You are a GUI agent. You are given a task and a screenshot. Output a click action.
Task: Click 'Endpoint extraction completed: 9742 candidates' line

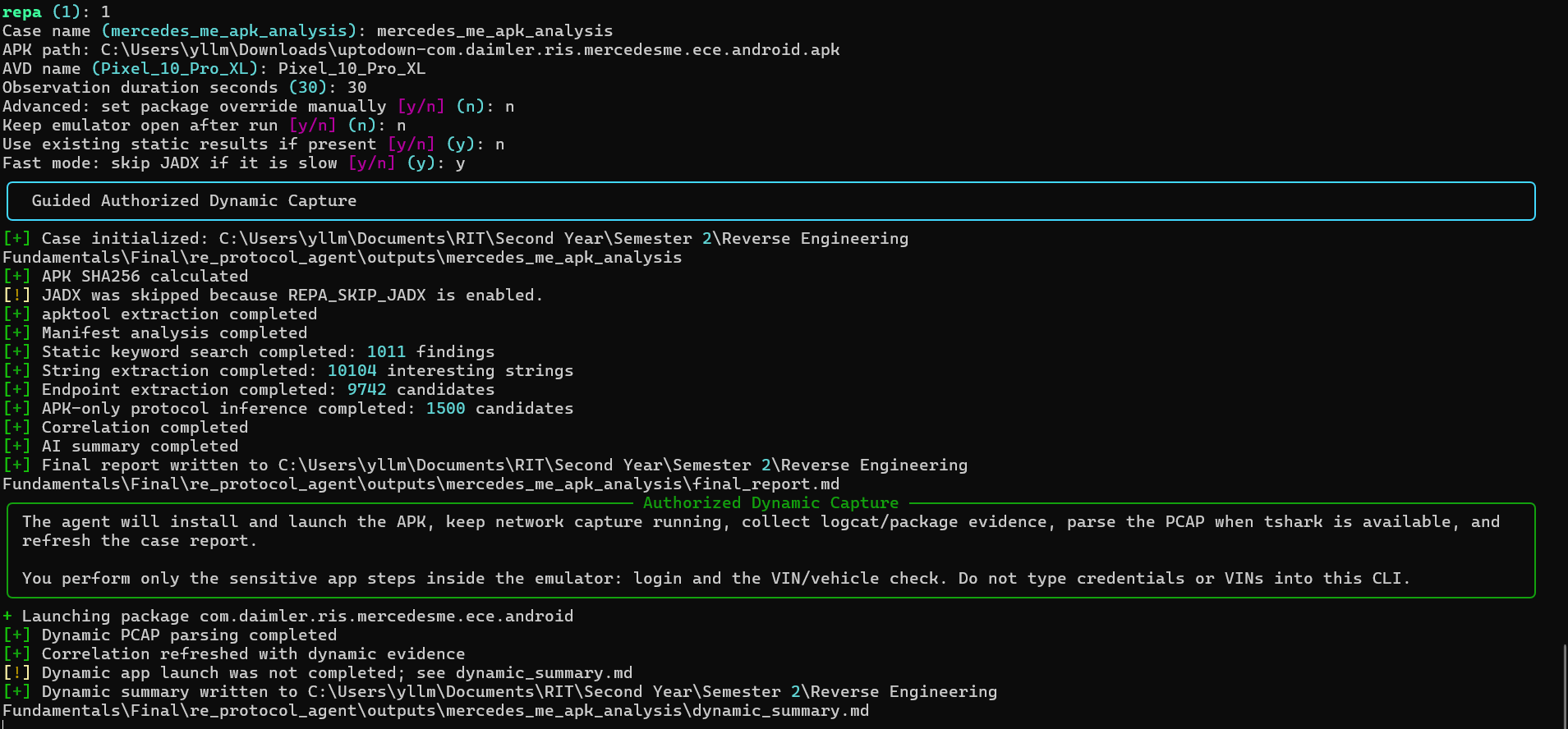(x=249, y=390)
